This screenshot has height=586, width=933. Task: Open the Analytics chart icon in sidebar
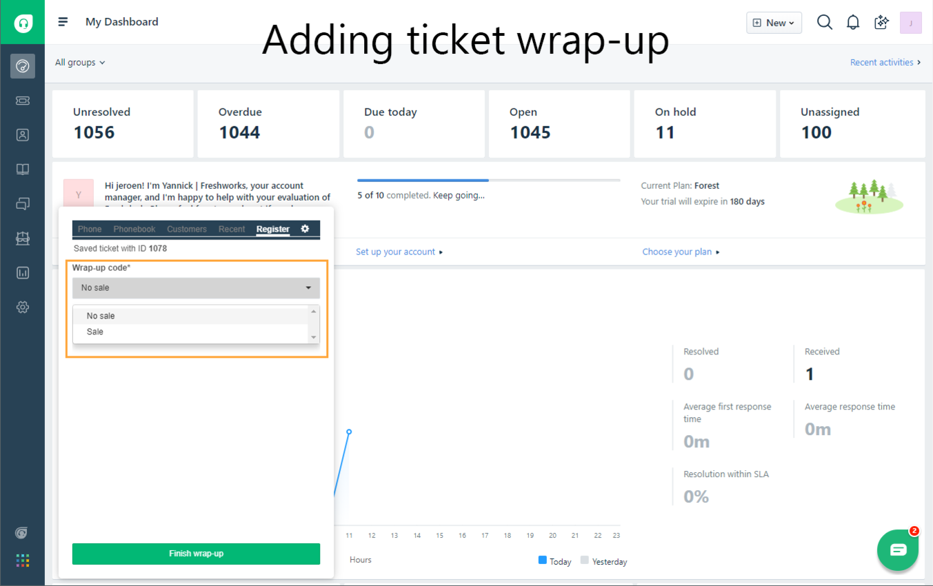(23, 273)
